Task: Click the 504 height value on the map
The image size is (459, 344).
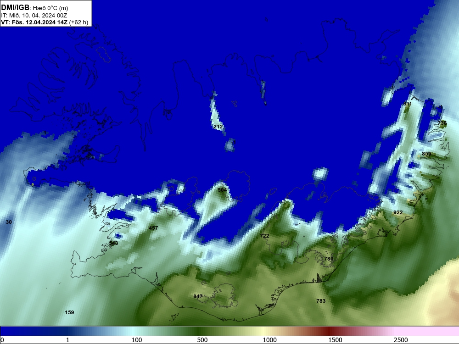Action: coord(222,190)
